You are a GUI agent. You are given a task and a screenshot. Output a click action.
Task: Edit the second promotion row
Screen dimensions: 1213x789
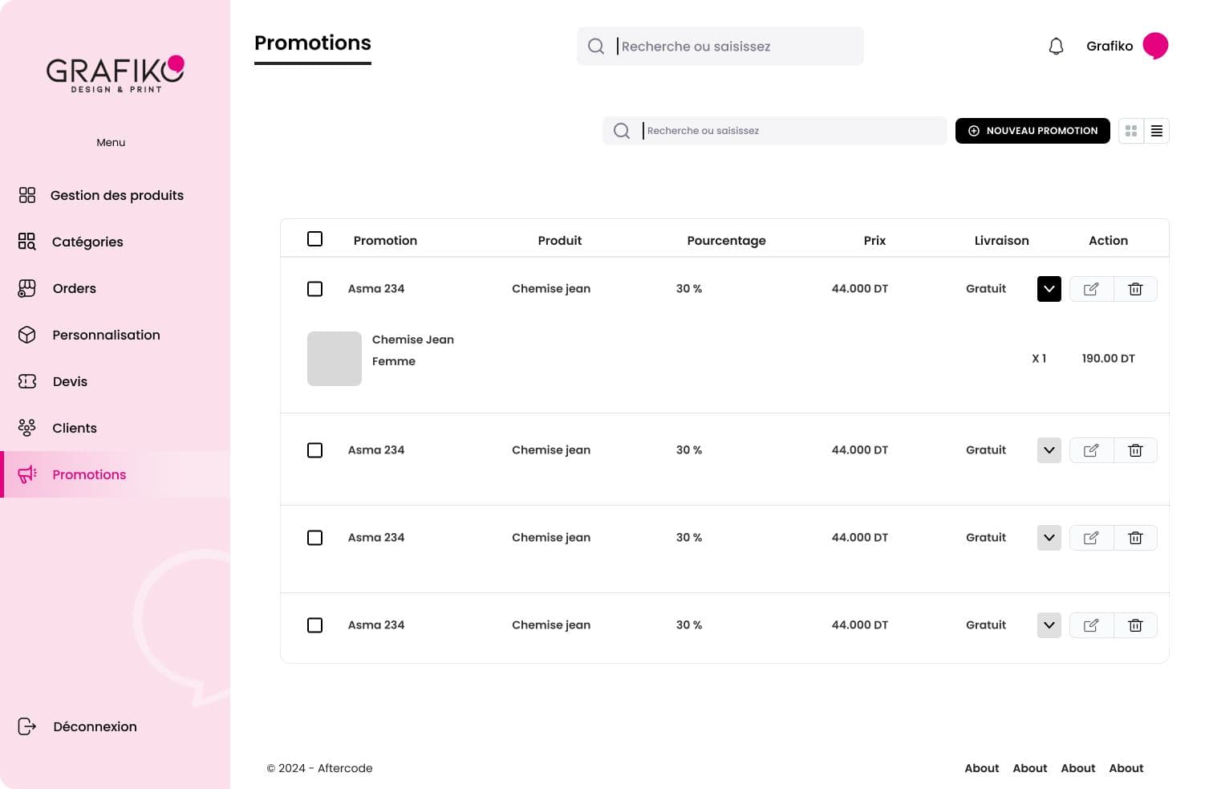click(1091, 450)
